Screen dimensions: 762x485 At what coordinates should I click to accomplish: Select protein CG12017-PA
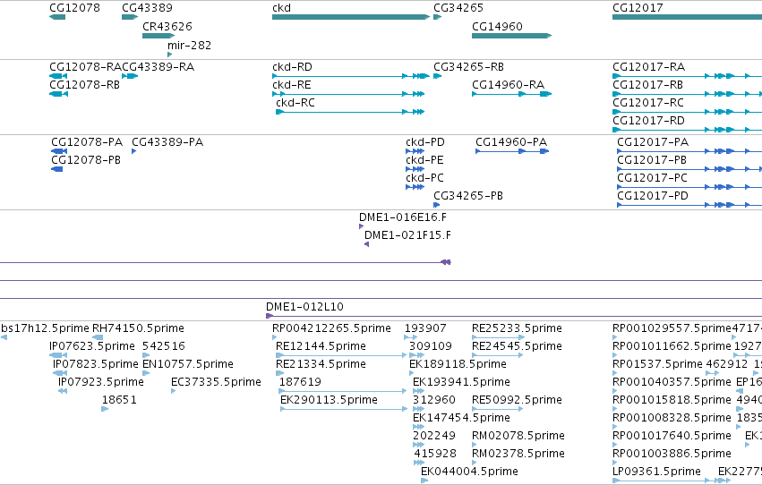[x=653, y=142]
